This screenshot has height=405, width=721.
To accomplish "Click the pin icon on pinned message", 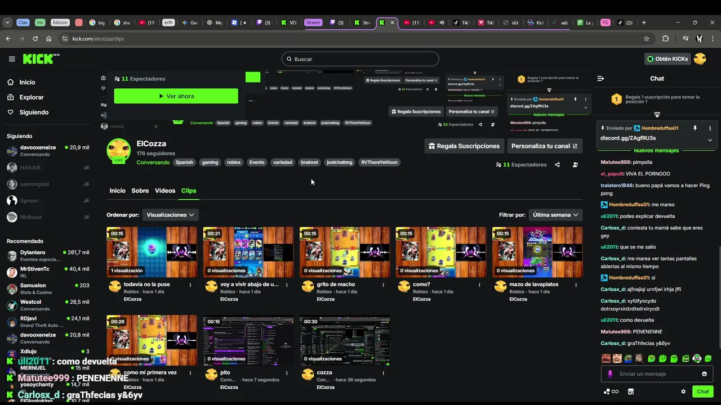I will click(x=695, y=128).
